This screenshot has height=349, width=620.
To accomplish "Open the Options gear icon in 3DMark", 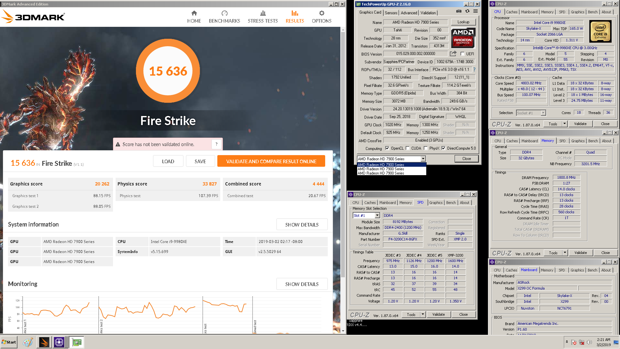I will (x=322, y=13).
